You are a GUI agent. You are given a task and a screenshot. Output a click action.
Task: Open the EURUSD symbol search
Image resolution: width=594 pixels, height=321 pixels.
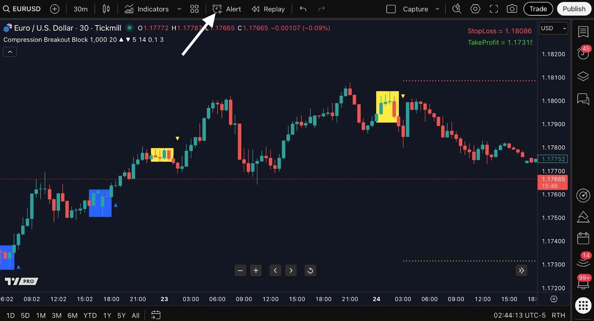click(22, 9)
